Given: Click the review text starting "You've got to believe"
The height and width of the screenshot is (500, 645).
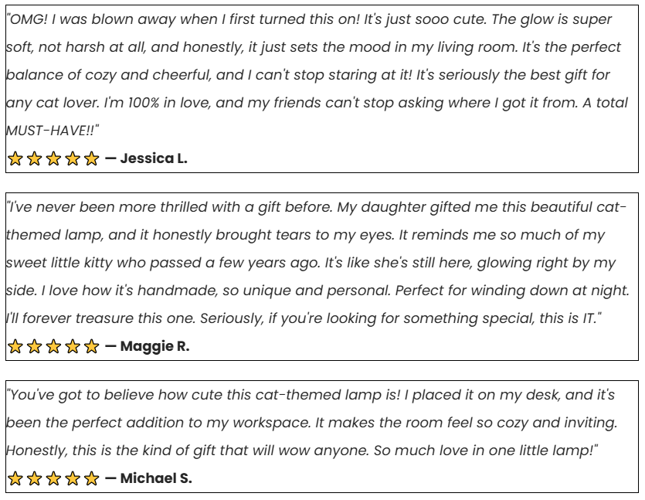Looking at the screenshot, I should pyautogui.click(x=309, y=423).
